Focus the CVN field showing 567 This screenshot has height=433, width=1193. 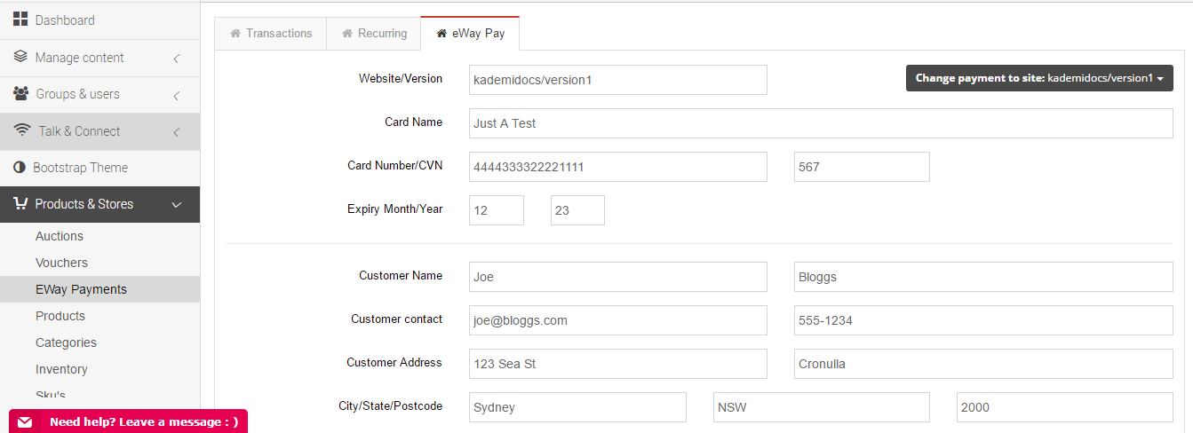[862, 167]
